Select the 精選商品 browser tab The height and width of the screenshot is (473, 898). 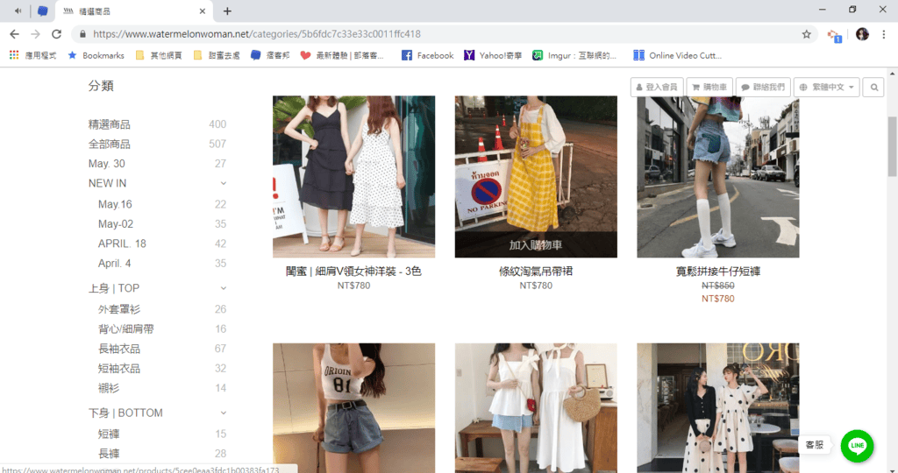[x=132, y=11]
